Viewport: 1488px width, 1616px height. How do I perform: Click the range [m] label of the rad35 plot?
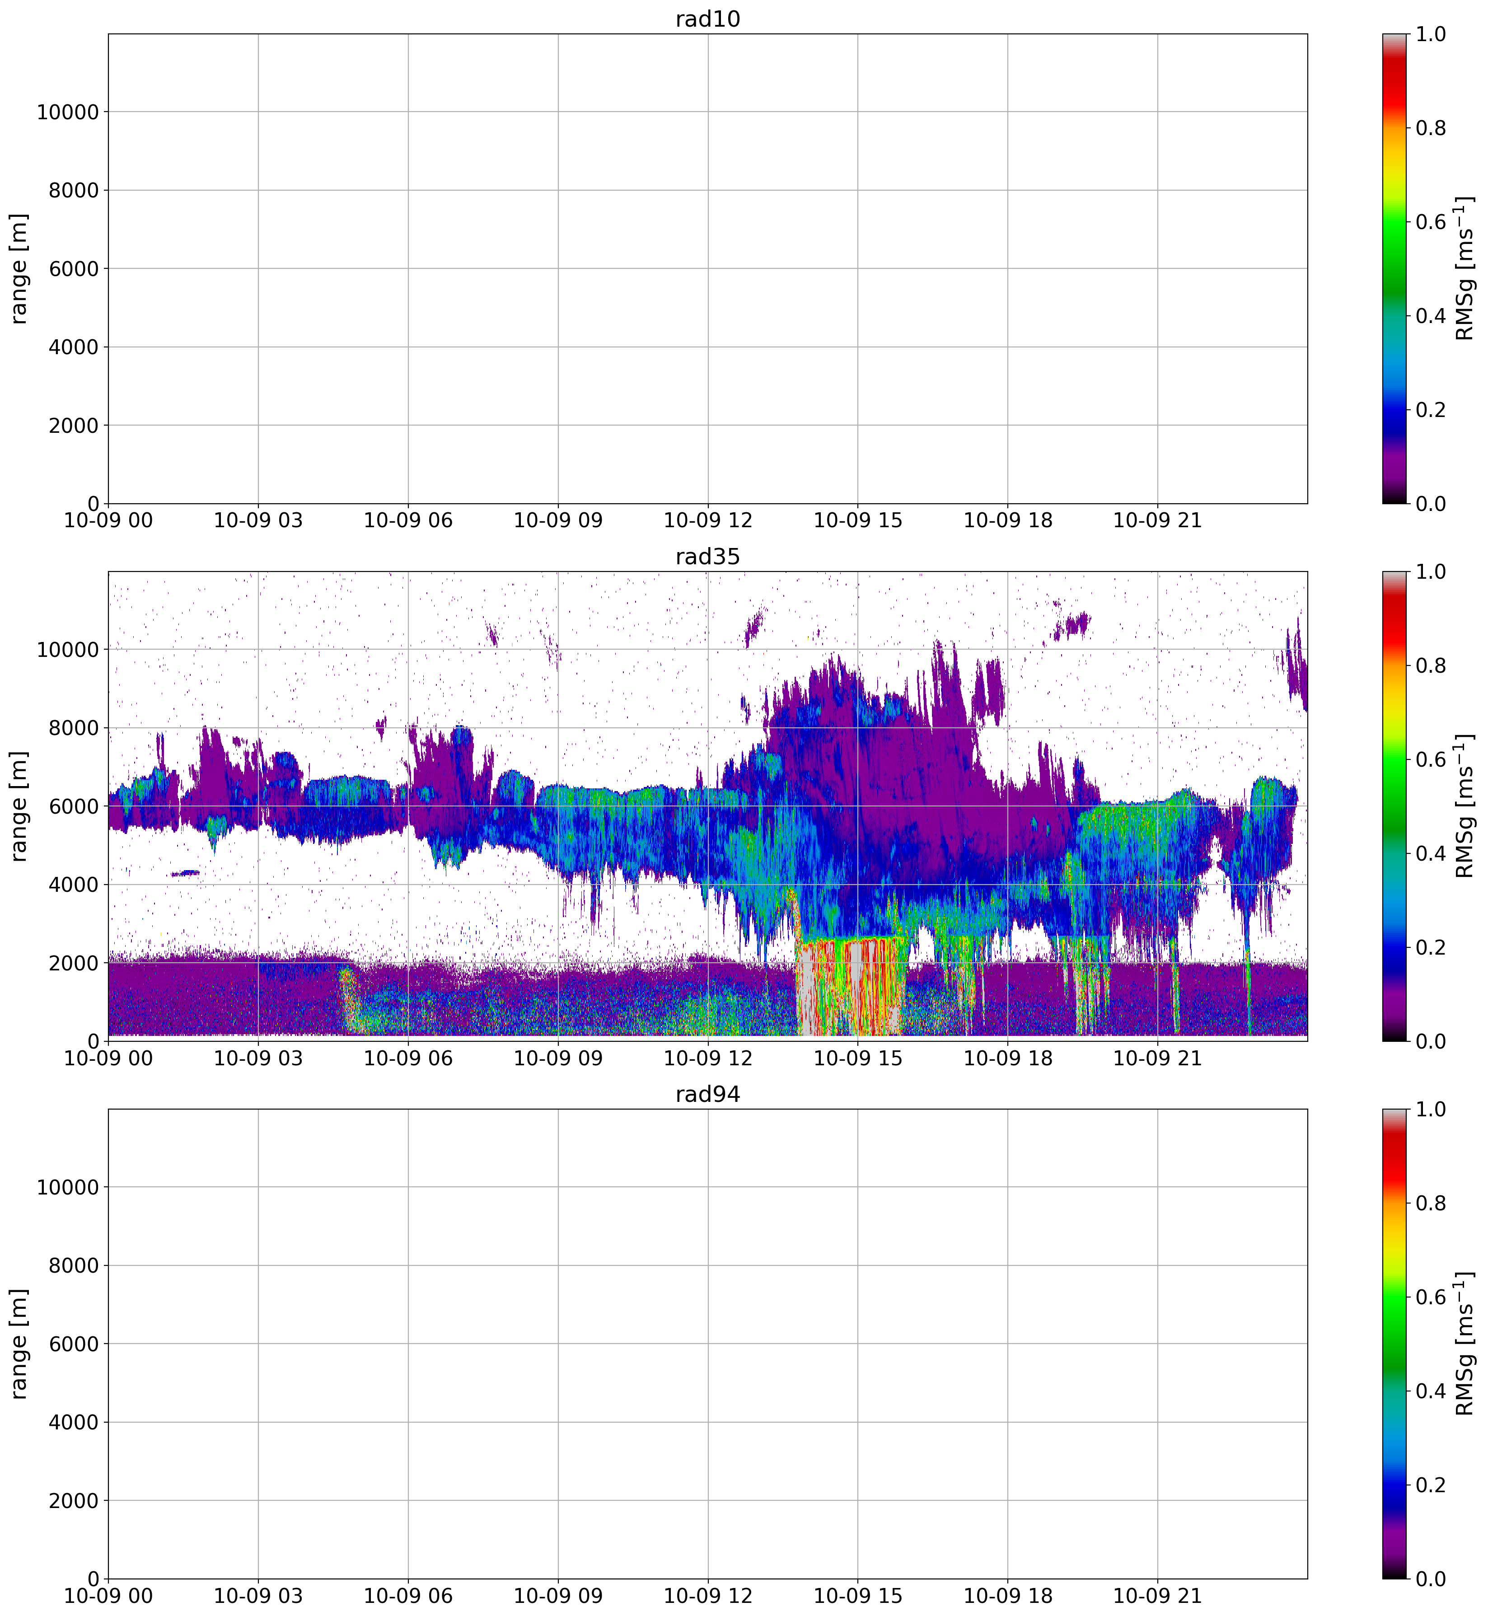pos(19,807)
